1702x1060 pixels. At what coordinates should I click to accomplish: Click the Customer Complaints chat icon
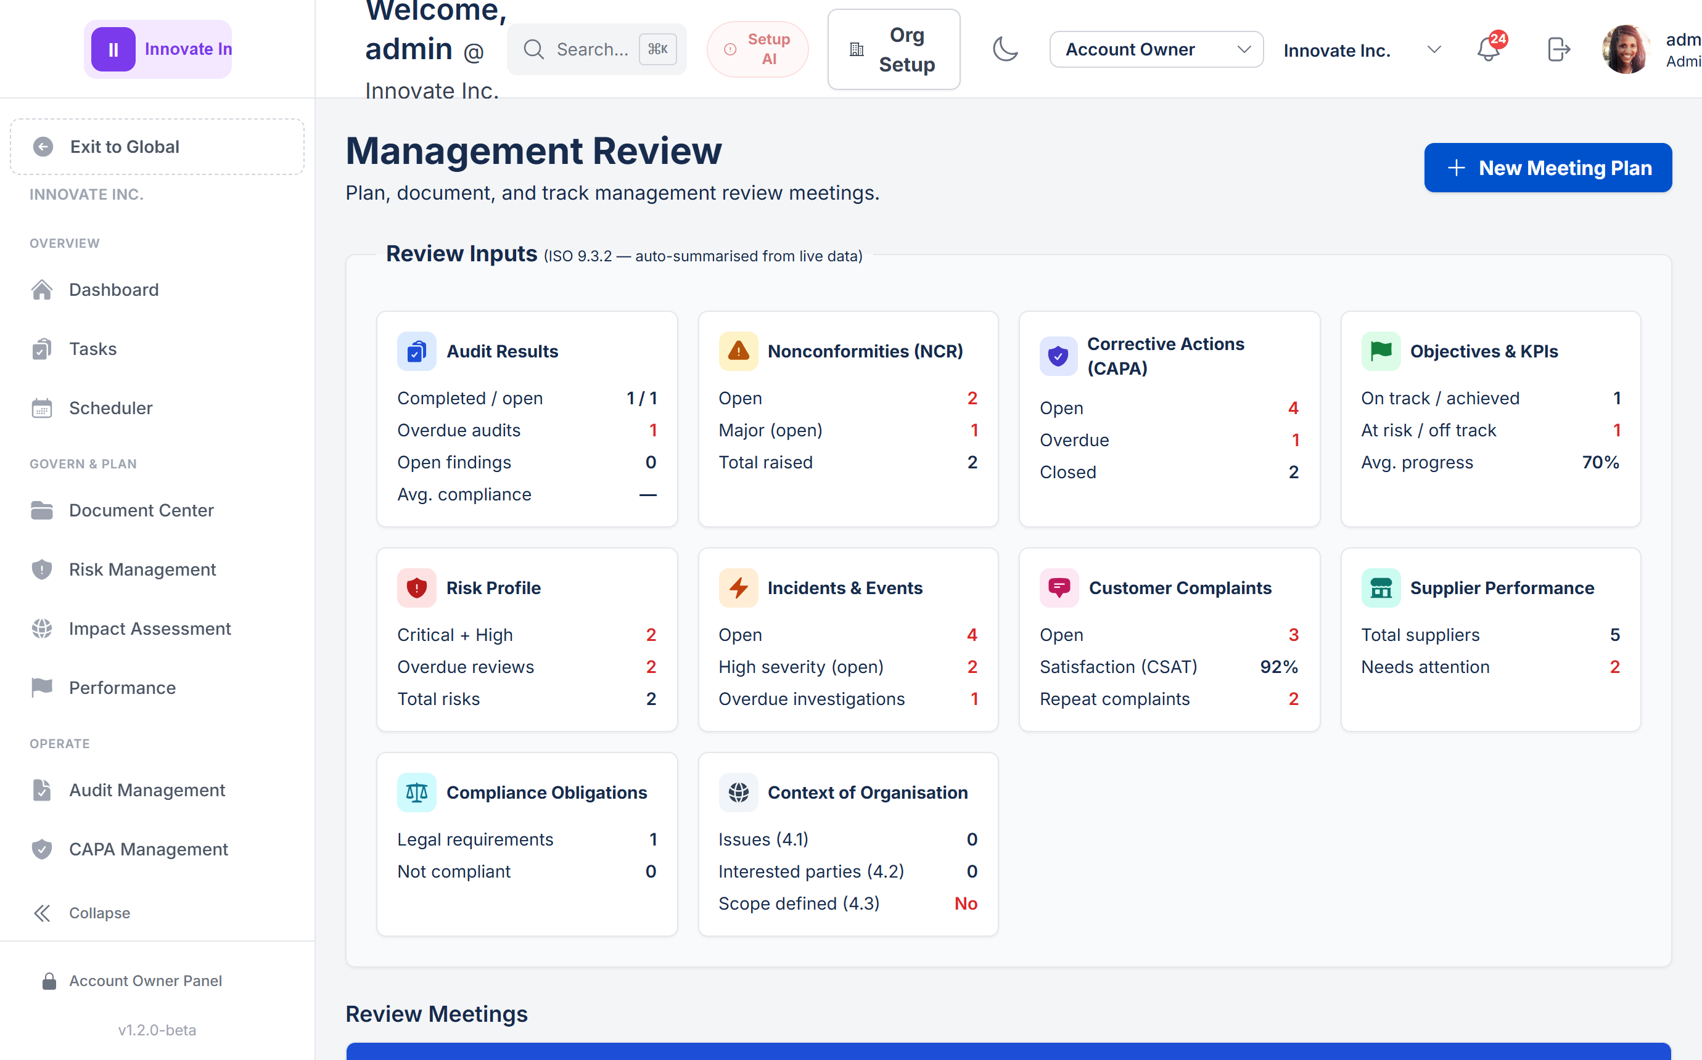[x=1059, y=587]
